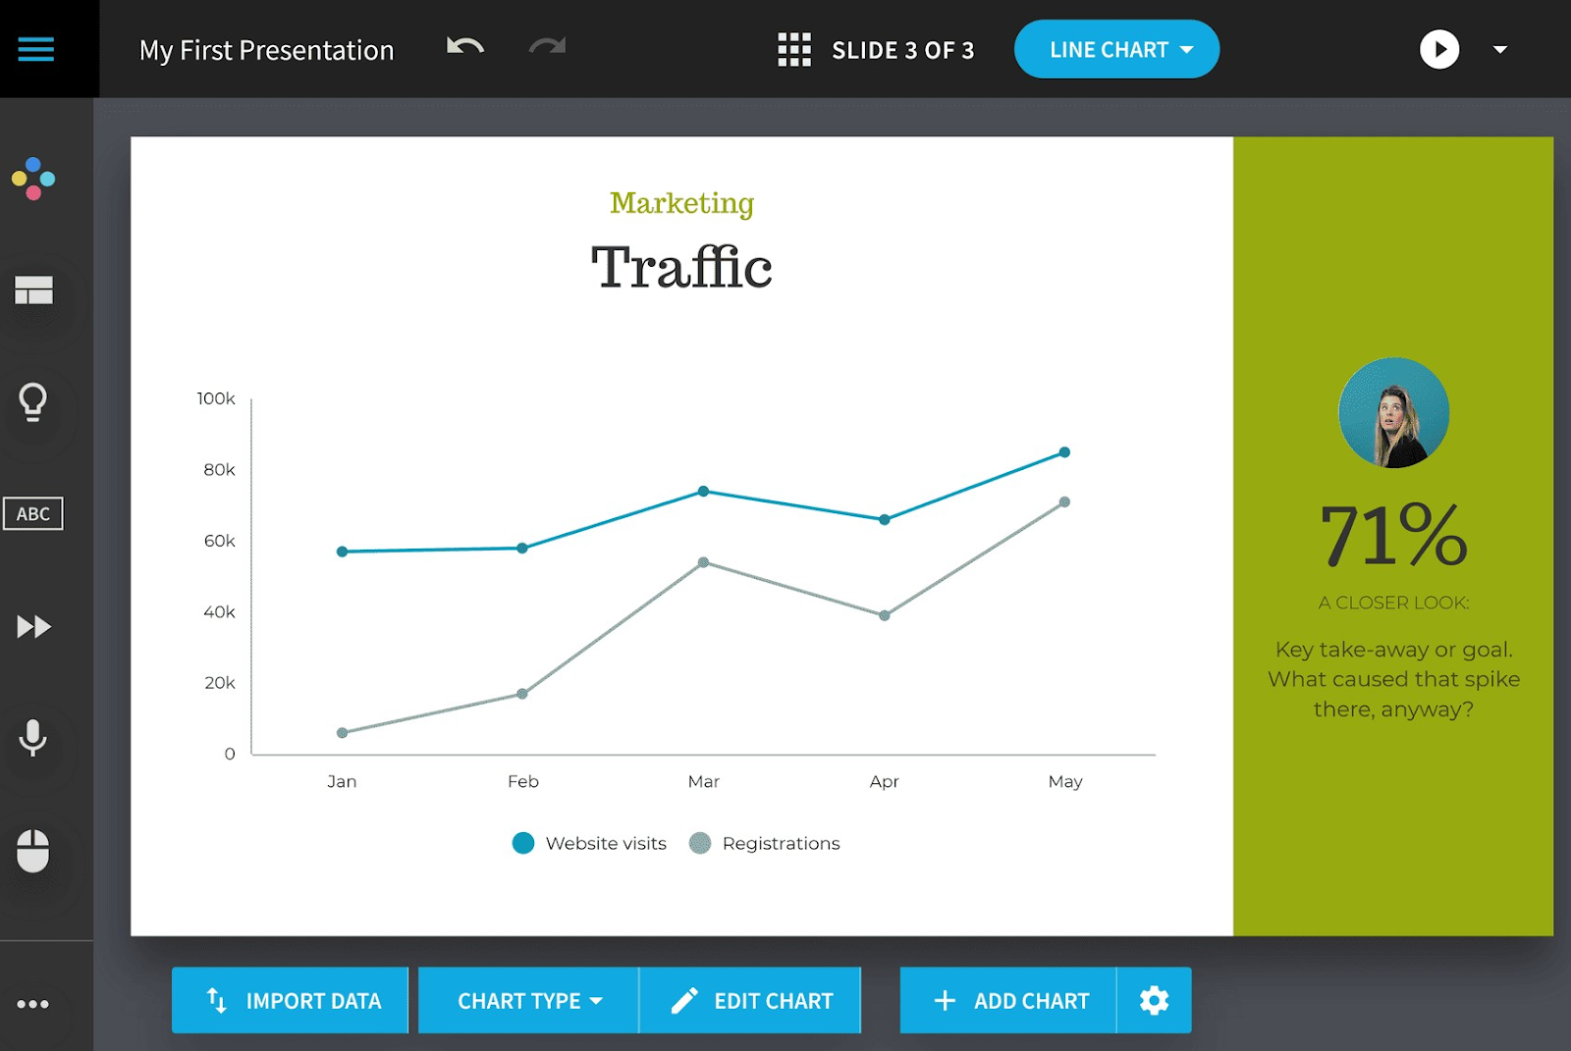Click the fast-forward animation icon

[x=33, y=626]
